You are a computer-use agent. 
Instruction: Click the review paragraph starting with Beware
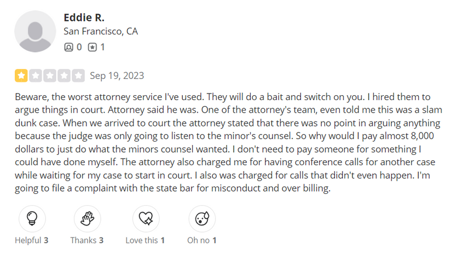[229, 143]
